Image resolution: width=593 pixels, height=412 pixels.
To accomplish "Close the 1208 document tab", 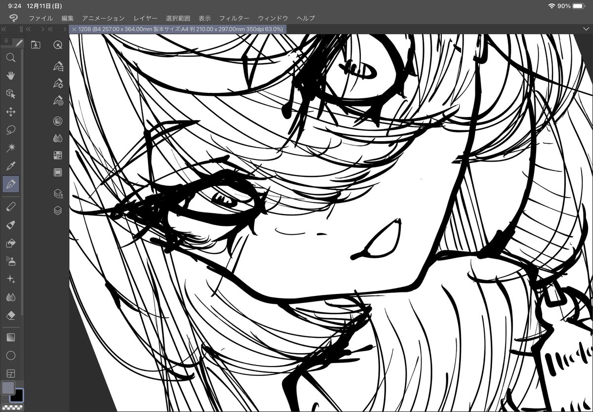I will (x=74, y=29).
